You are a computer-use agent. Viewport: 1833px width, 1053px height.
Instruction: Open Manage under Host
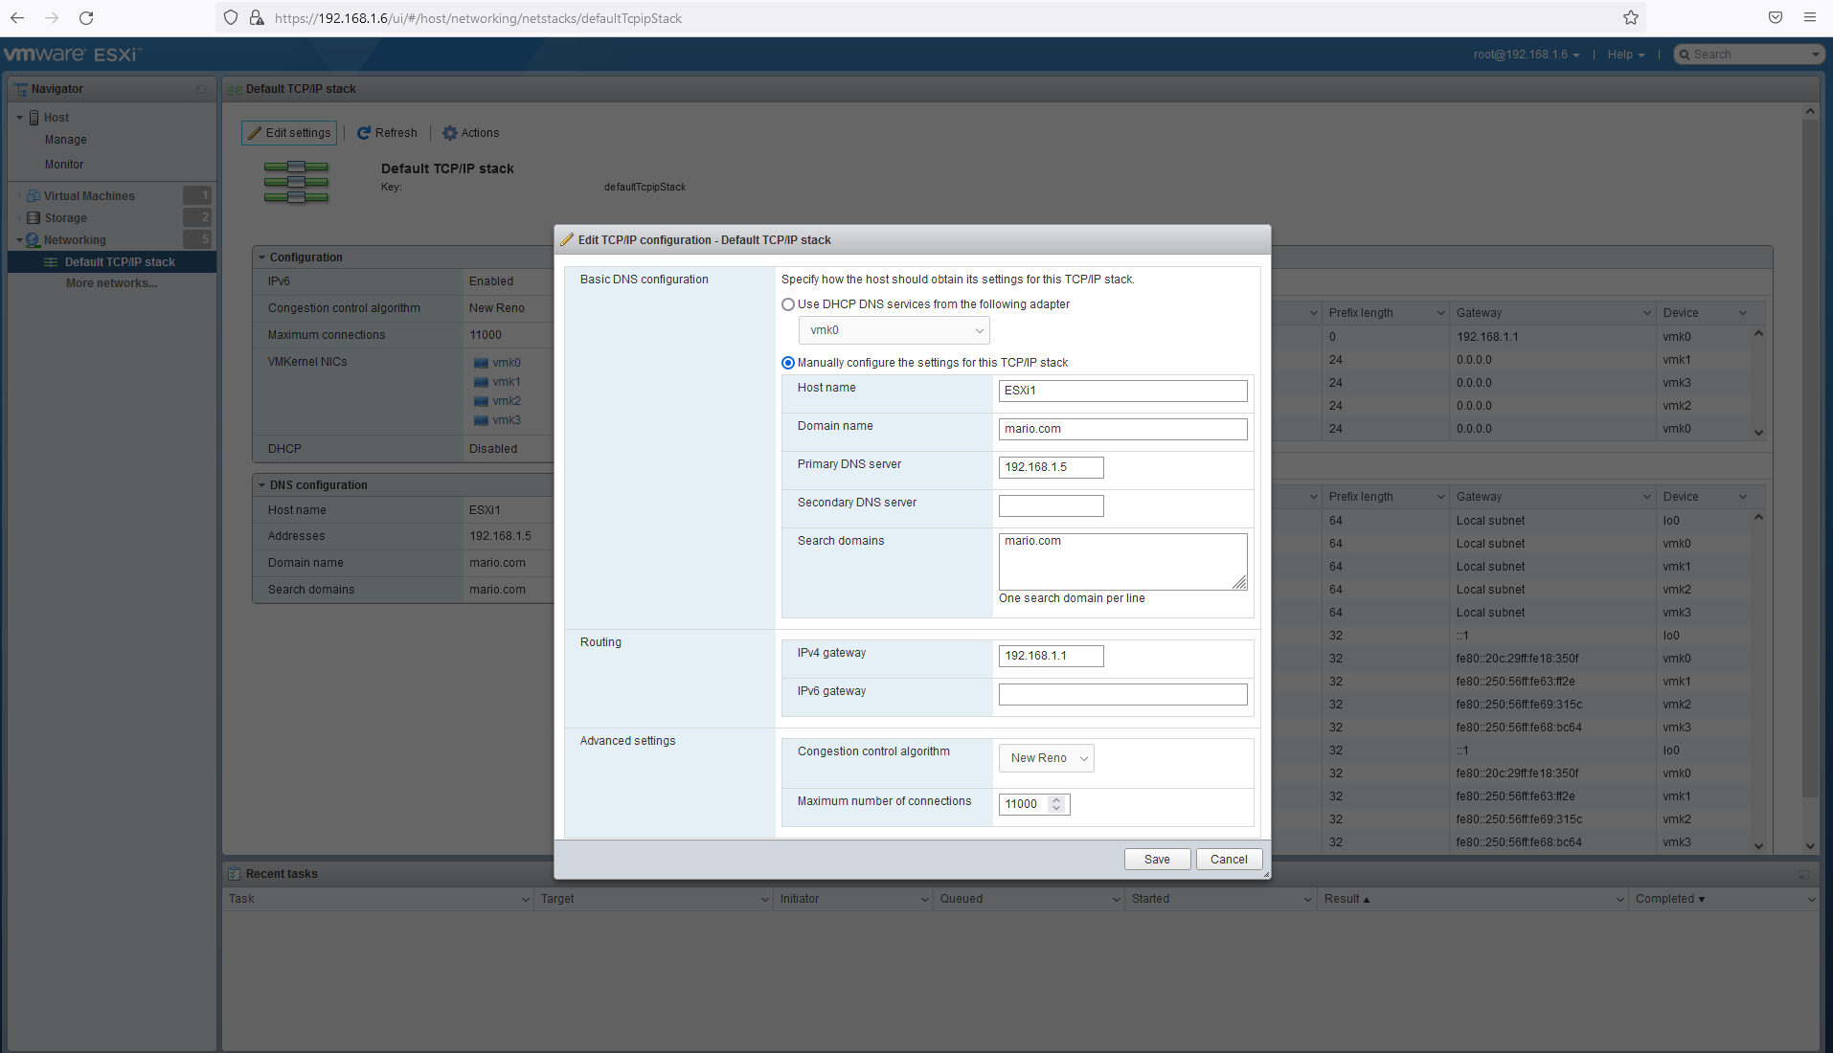click(65, 140)
